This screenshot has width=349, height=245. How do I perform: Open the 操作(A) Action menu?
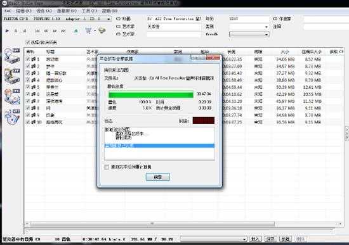coord(44,11)
